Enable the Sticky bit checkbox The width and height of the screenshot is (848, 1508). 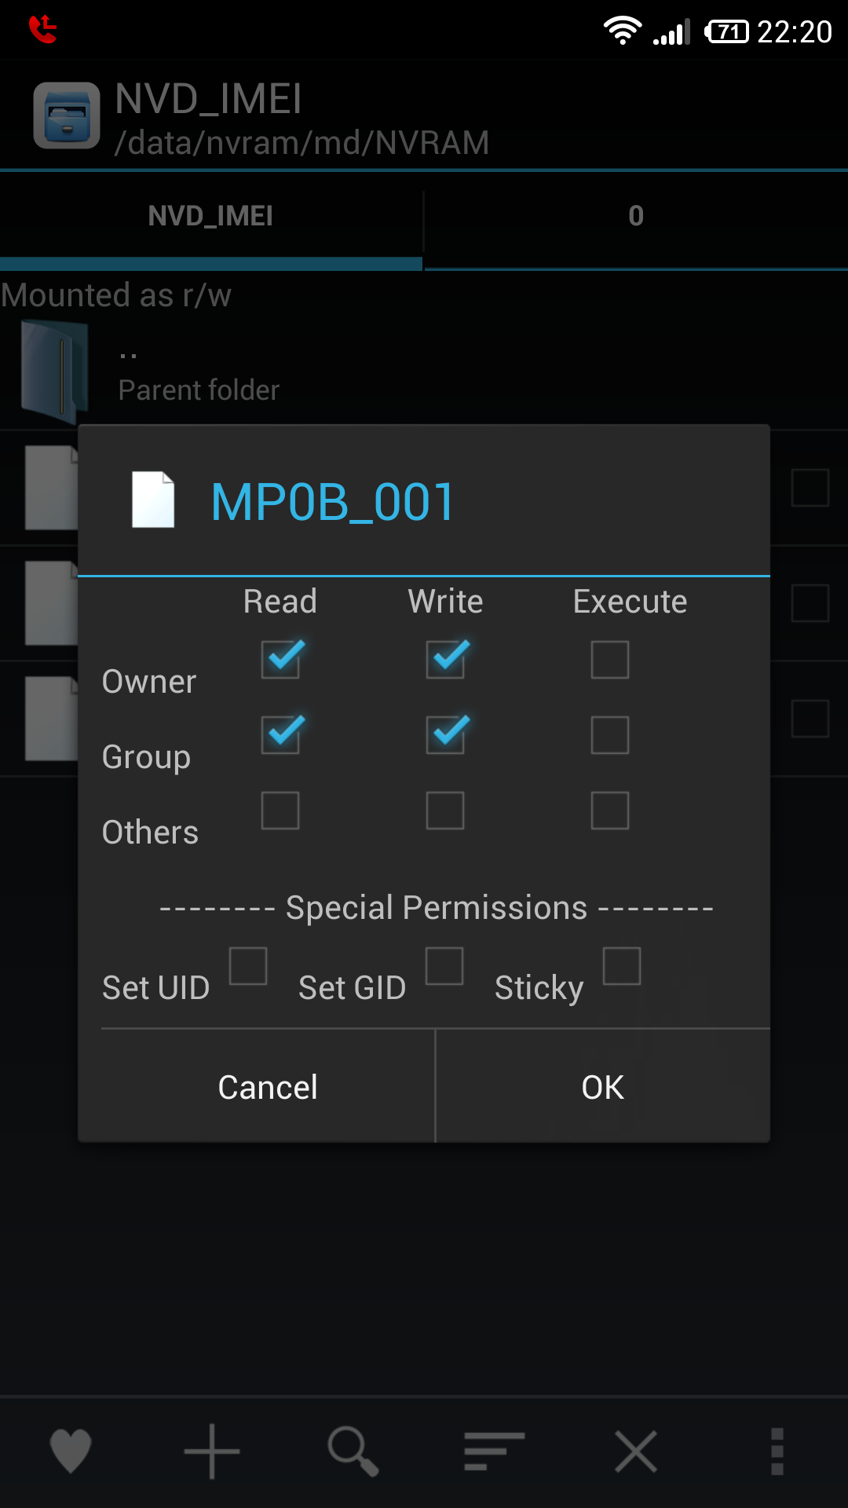click(622, 966)
